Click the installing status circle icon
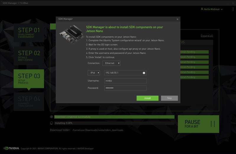The image size is (236, 154). [x=51, y=123]
